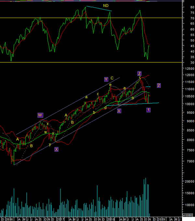Click the x100000 volume scale label
The height and width of the screenshot is (221, 195).
pos(188,215)
